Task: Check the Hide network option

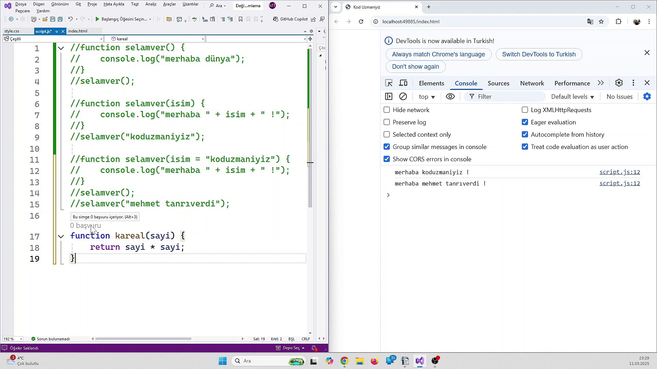Action: (387, 110)
